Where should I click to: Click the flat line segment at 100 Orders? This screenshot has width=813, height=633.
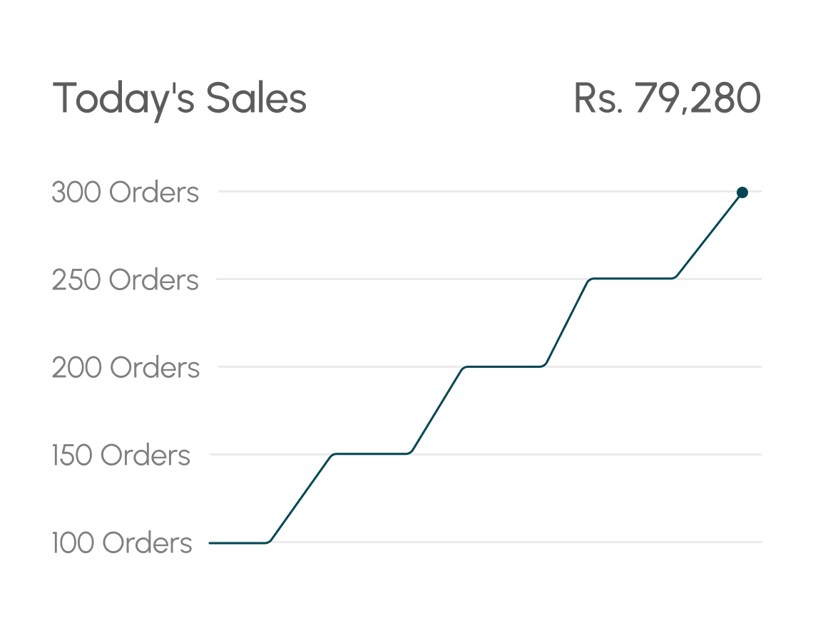(x=237, y=542)
